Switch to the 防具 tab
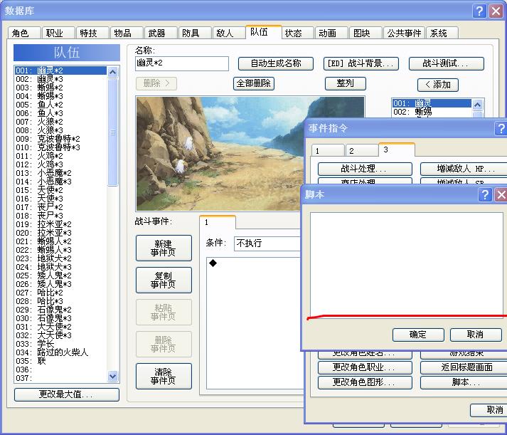 (195, 33)
